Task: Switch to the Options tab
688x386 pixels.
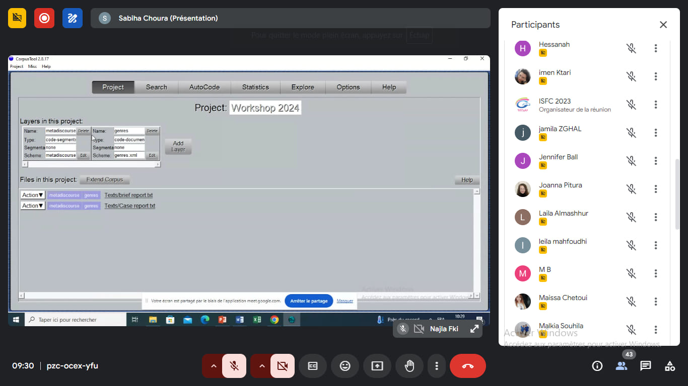Action: point(348,87)
